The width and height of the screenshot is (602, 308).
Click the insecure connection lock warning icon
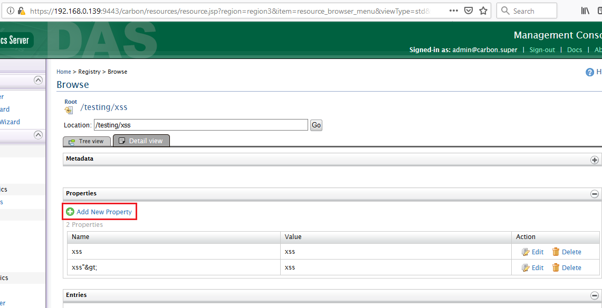coord(22,11)
